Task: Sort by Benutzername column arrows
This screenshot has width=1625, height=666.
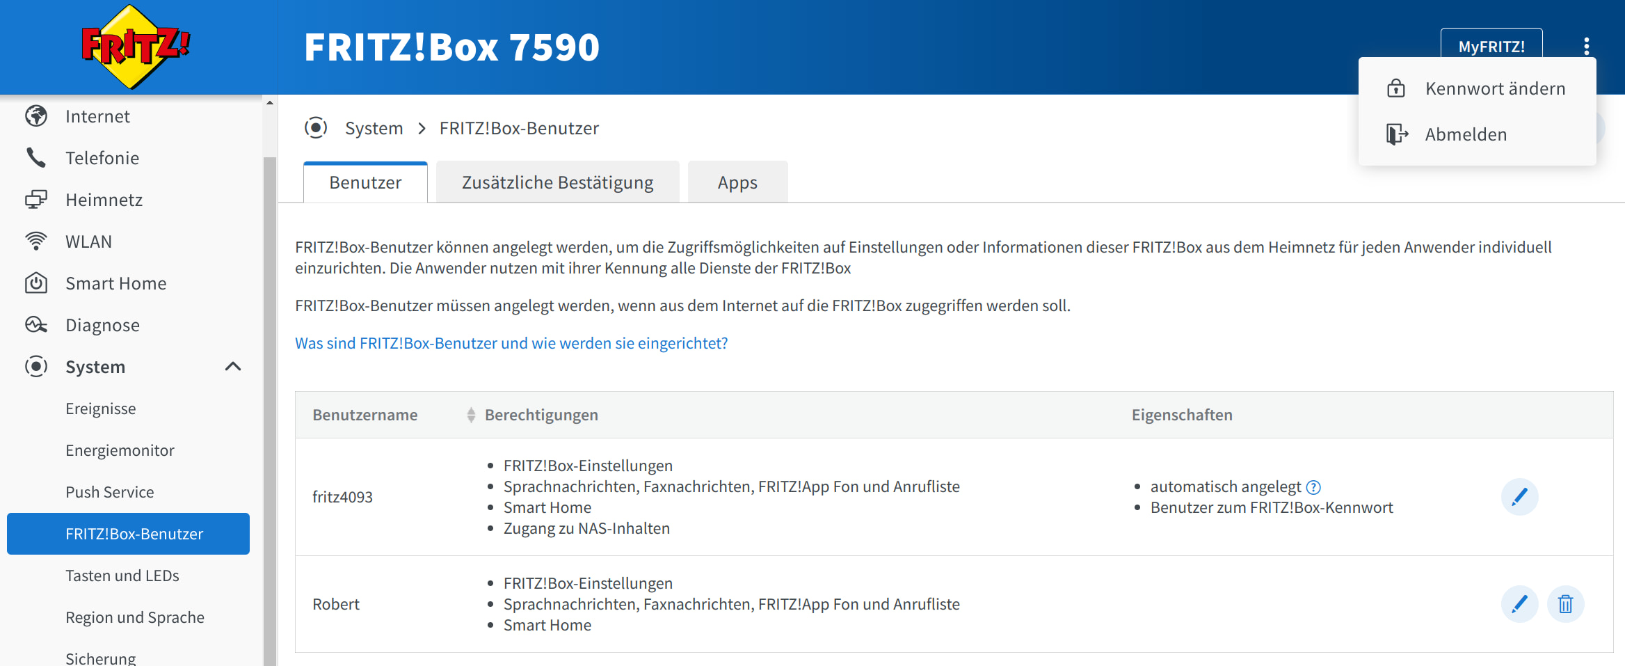Action: click(x=471, y=415)
